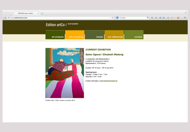Click the Untitled, 220 x 170cm caption

60,100
